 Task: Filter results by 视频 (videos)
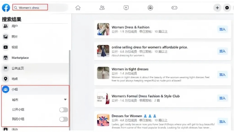pyautogui.click(x=35, y=47)
